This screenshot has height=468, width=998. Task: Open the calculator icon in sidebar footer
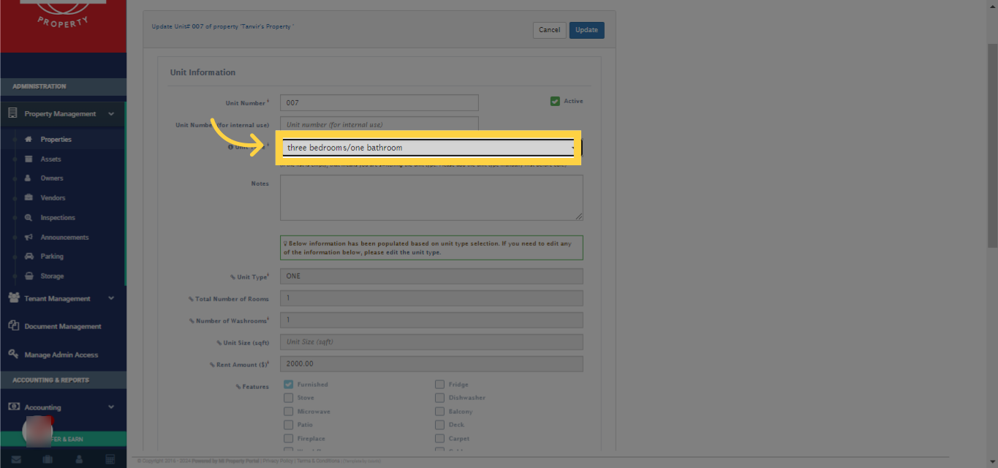[110, 460]
